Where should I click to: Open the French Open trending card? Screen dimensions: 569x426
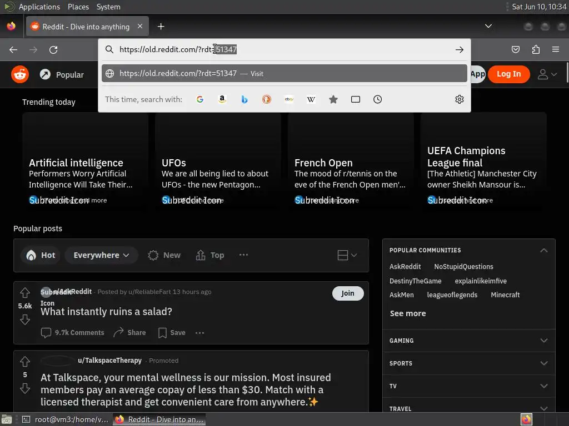click(351, 160)
